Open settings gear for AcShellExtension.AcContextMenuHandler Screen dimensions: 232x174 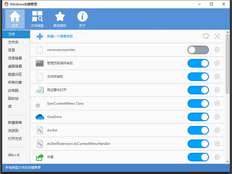coord(217,143)
